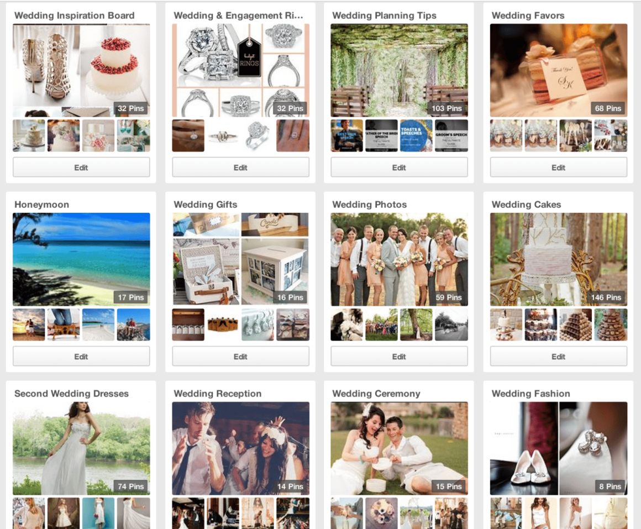Click the Wedding Photos board title
641x529 pixels.
point(369,205)
